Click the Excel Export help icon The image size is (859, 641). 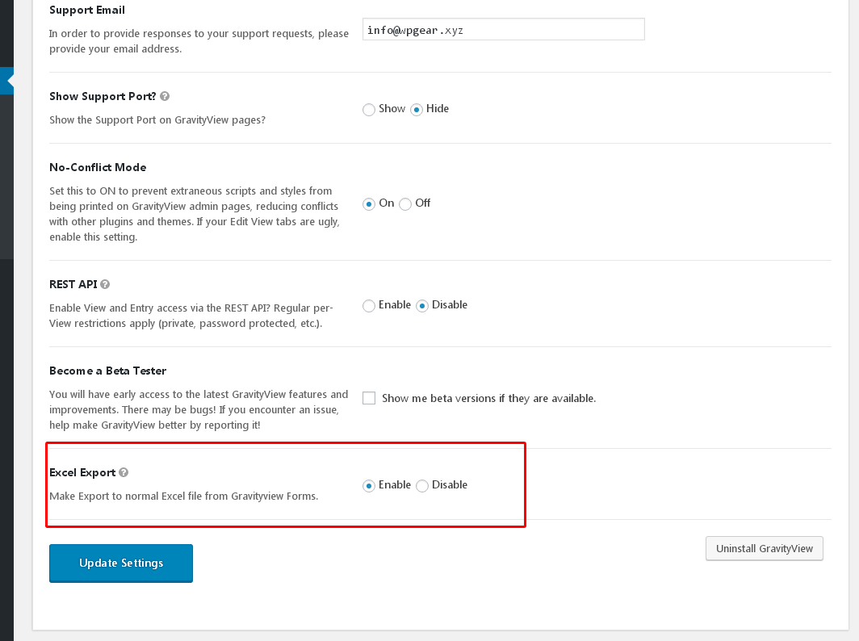(124, 472)
